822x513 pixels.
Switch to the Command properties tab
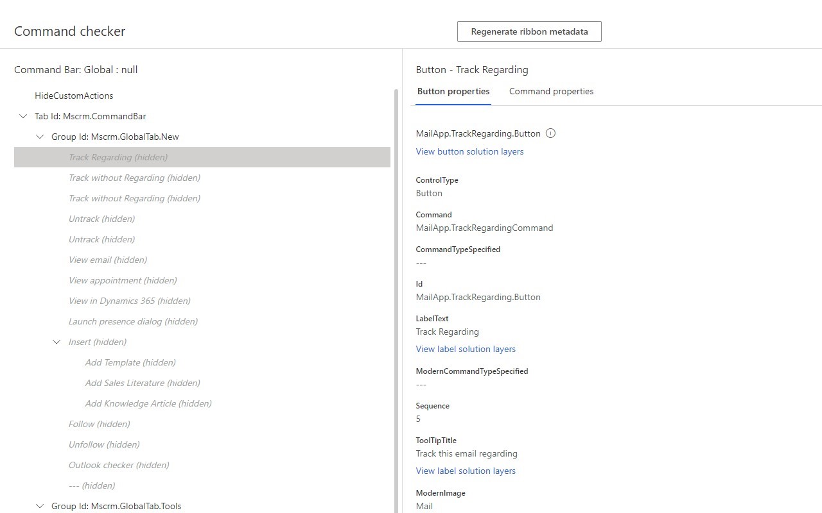(x=551, y=91)
